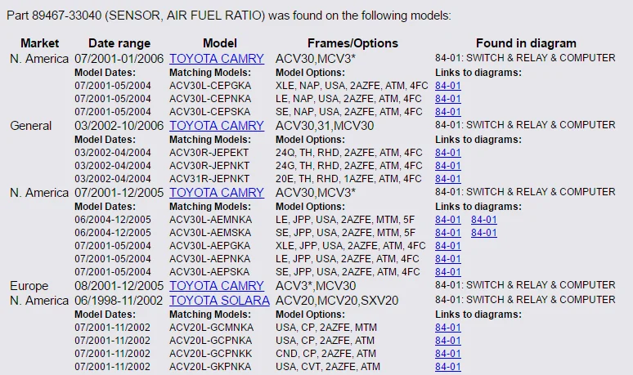The image size is (633, 375).
Task: Open first 84-01 link for ACV30L-AEMNKA
Action: (447, 220)
